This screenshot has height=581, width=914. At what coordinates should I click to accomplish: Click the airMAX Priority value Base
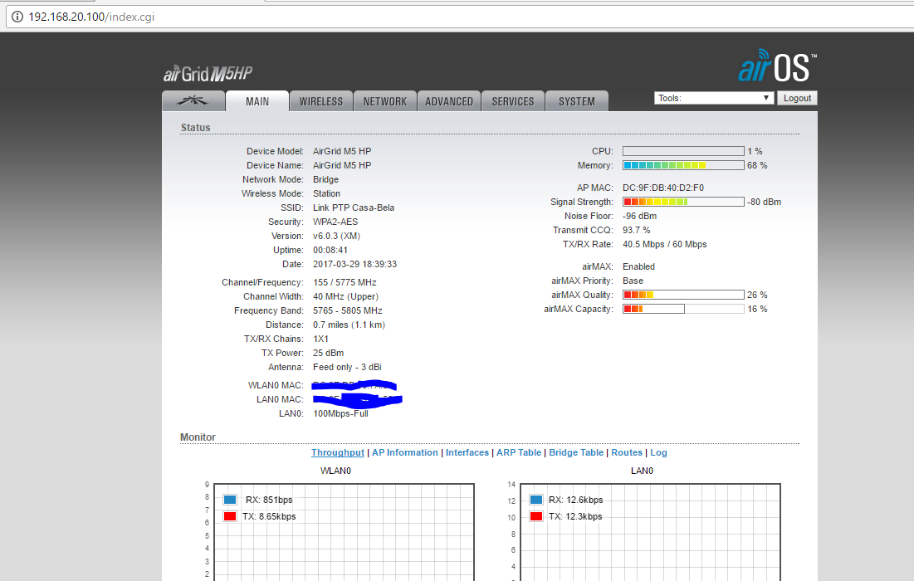coord(633,281)
